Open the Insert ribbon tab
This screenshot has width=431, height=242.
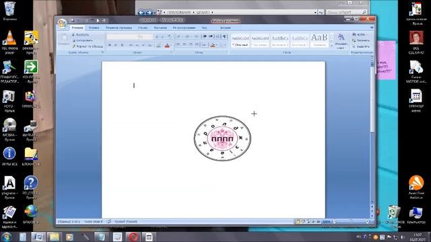coord(94,28)
